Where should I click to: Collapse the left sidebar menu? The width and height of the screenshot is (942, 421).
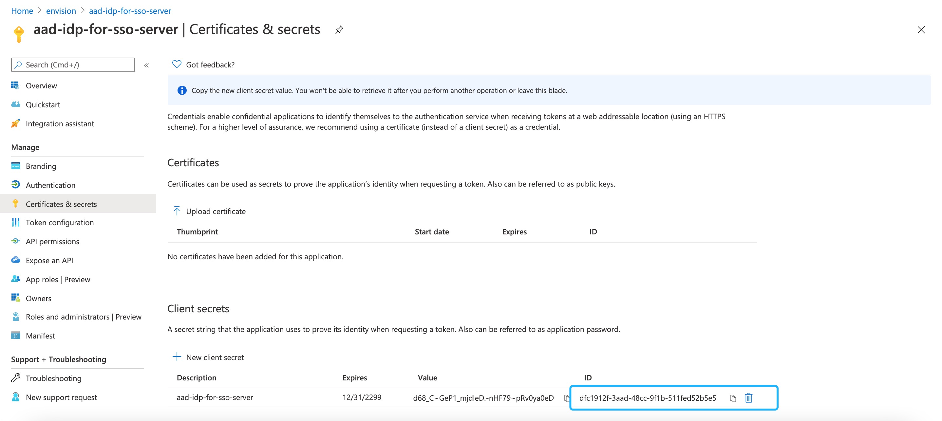click(x=146, y=65)
